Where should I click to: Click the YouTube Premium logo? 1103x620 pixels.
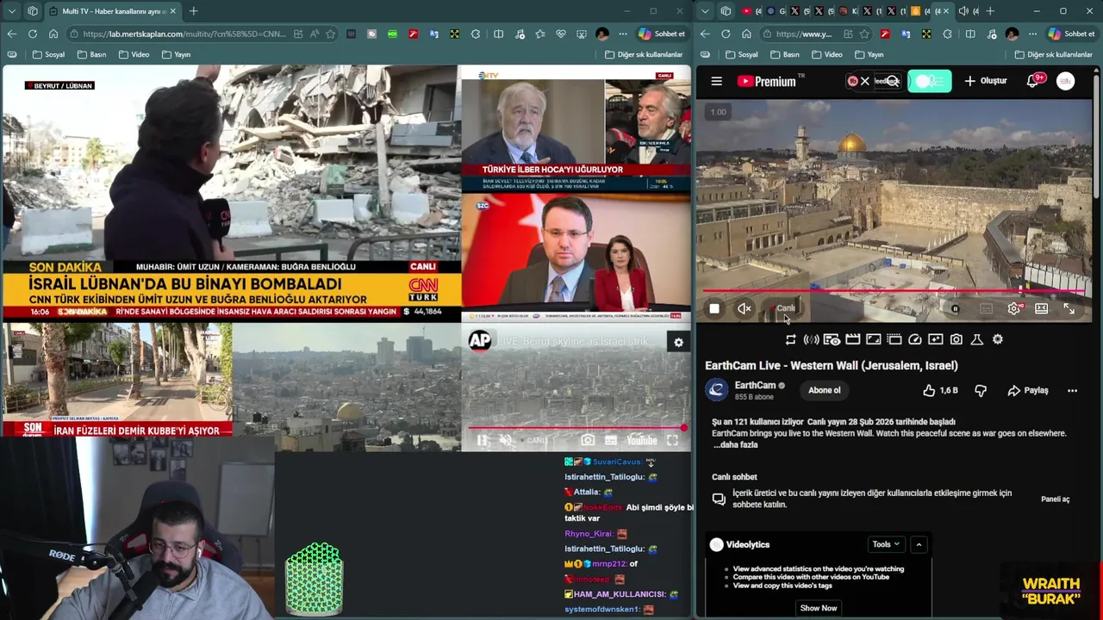click(767, 81)
